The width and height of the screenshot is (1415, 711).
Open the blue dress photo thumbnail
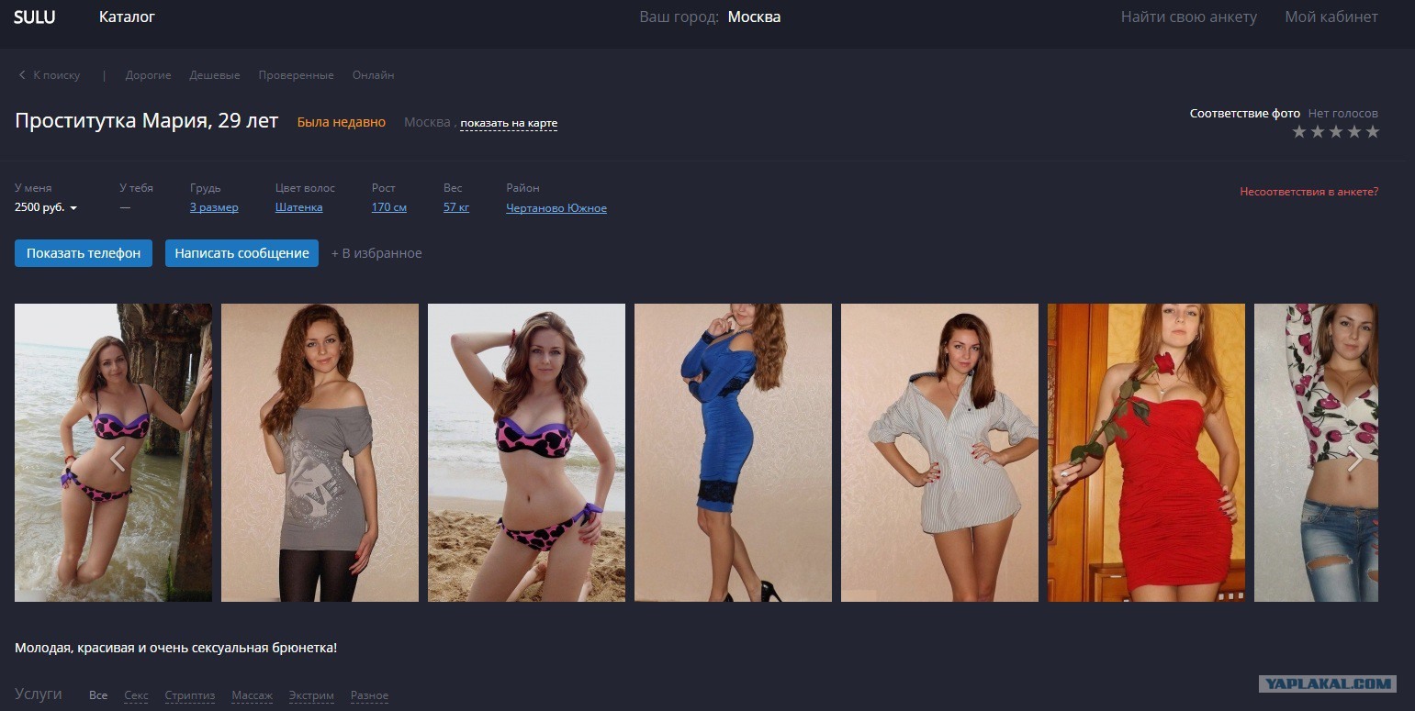coord(733,452)
